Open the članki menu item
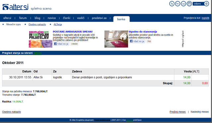 [x=67, y=18]
